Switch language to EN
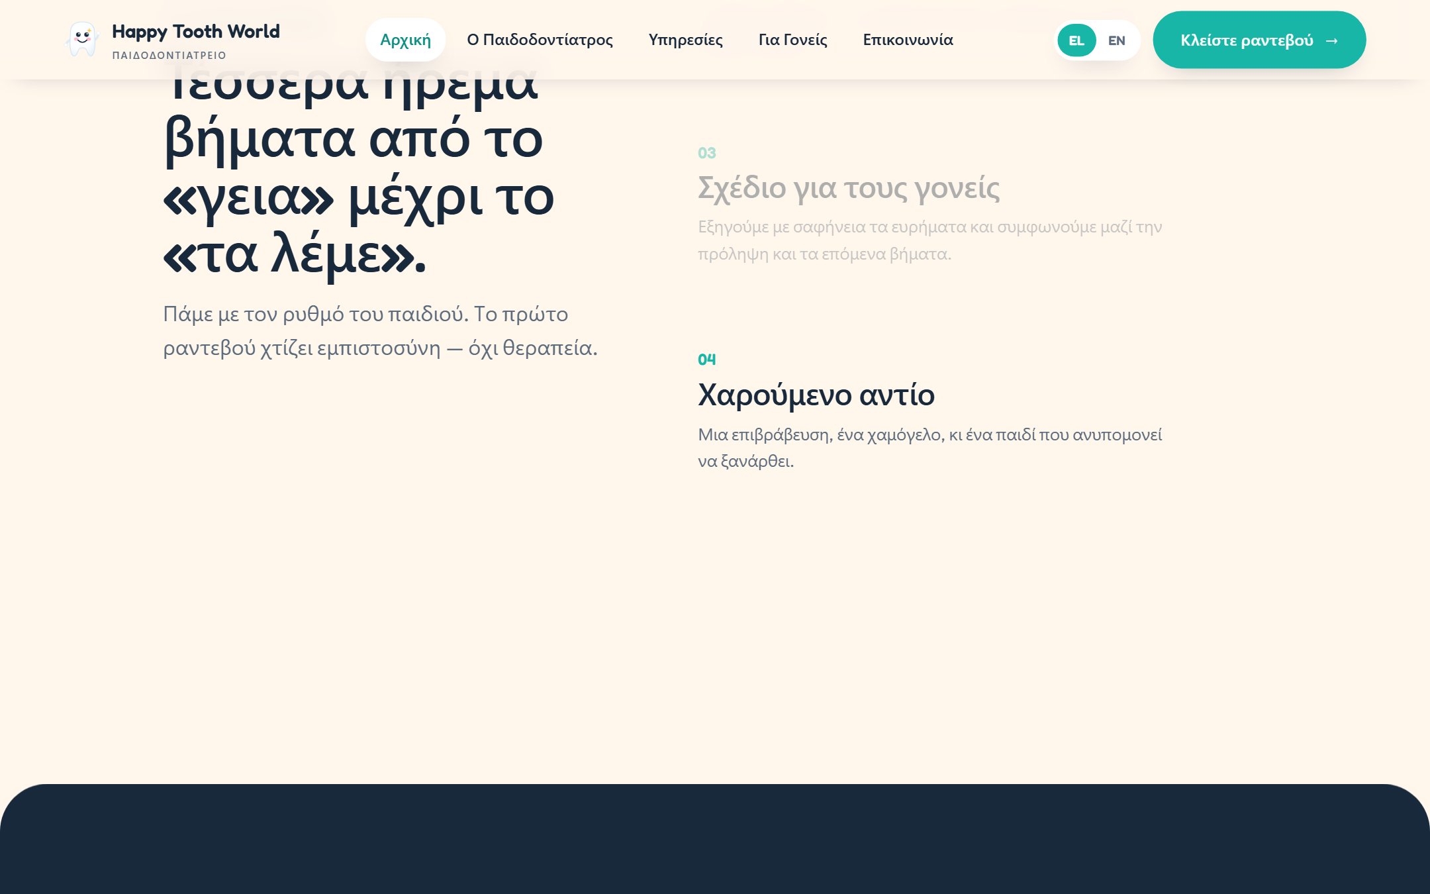The height and width of the screenshot is (894, 1430). coord(1116,40)
